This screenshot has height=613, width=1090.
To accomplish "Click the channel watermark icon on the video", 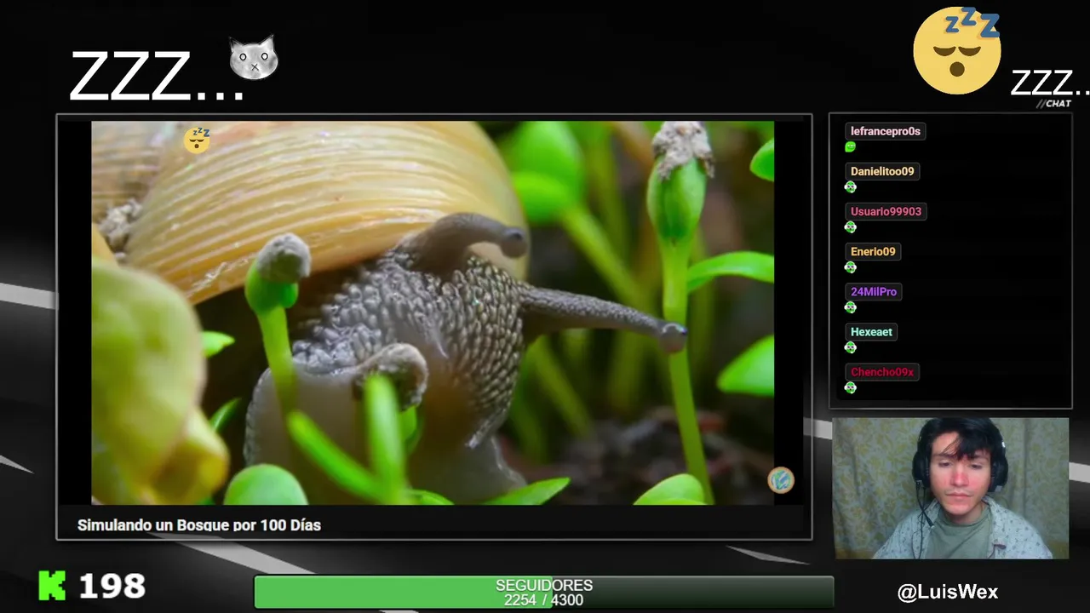I will coord(781,480).
